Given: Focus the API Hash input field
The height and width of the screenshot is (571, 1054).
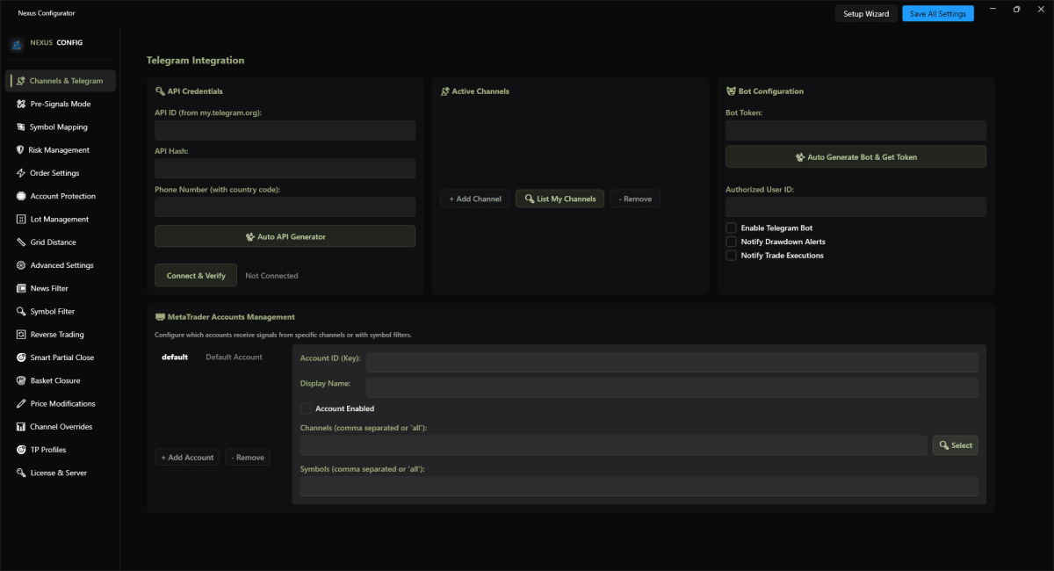Looking at the screenshot, I should [x=285, y=169].
